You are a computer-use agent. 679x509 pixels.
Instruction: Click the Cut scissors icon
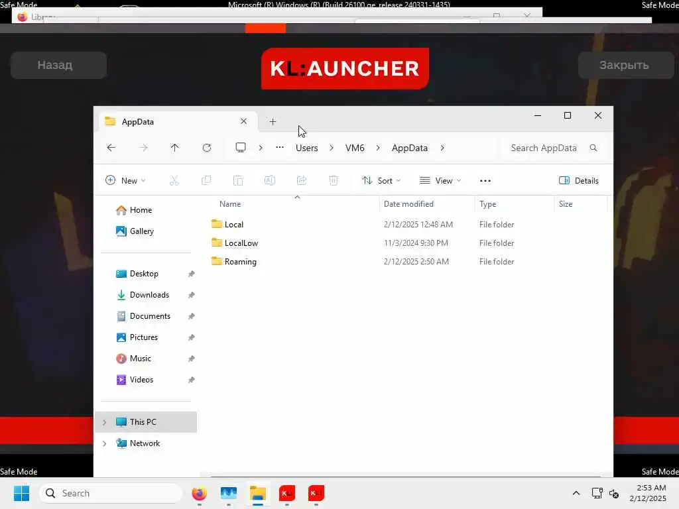pyautogui.click(x=174, y=180)
